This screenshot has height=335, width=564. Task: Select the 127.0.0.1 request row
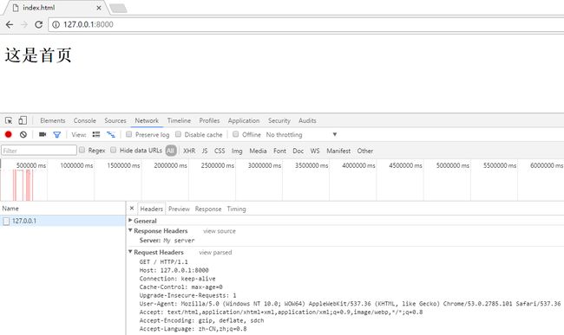[x=62, y=221]
